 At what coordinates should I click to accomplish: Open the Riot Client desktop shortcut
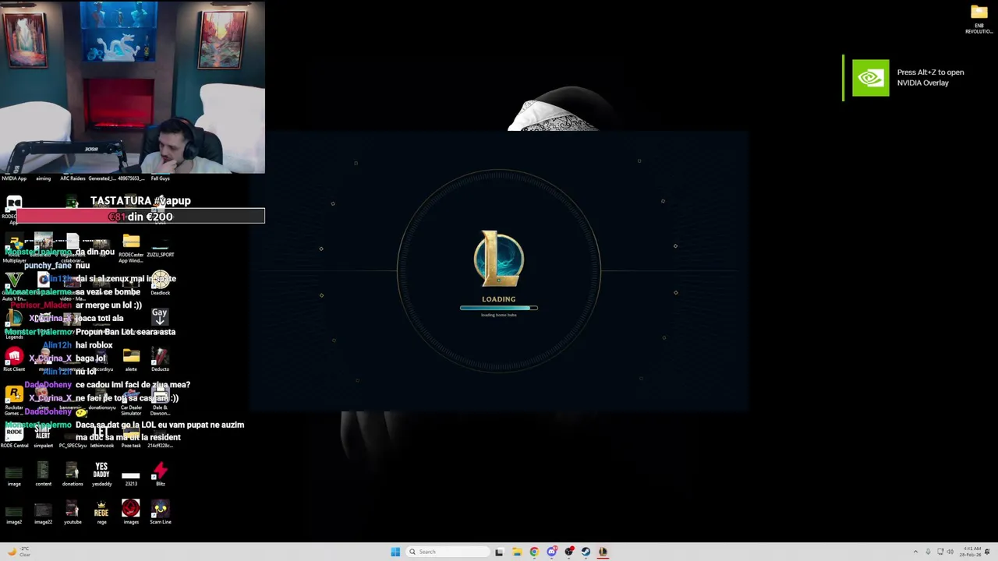tap(14, 359)
